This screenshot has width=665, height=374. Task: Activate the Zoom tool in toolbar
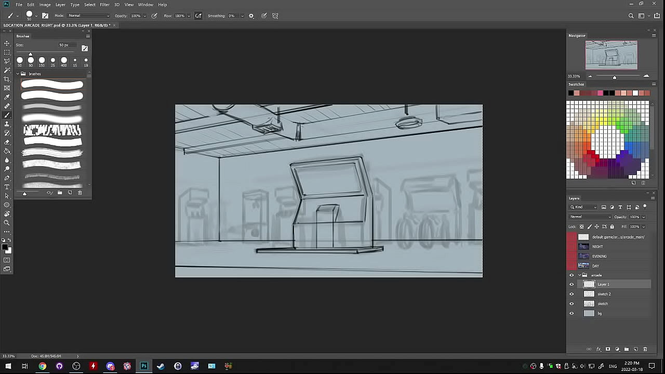click(x=7, y=223)
